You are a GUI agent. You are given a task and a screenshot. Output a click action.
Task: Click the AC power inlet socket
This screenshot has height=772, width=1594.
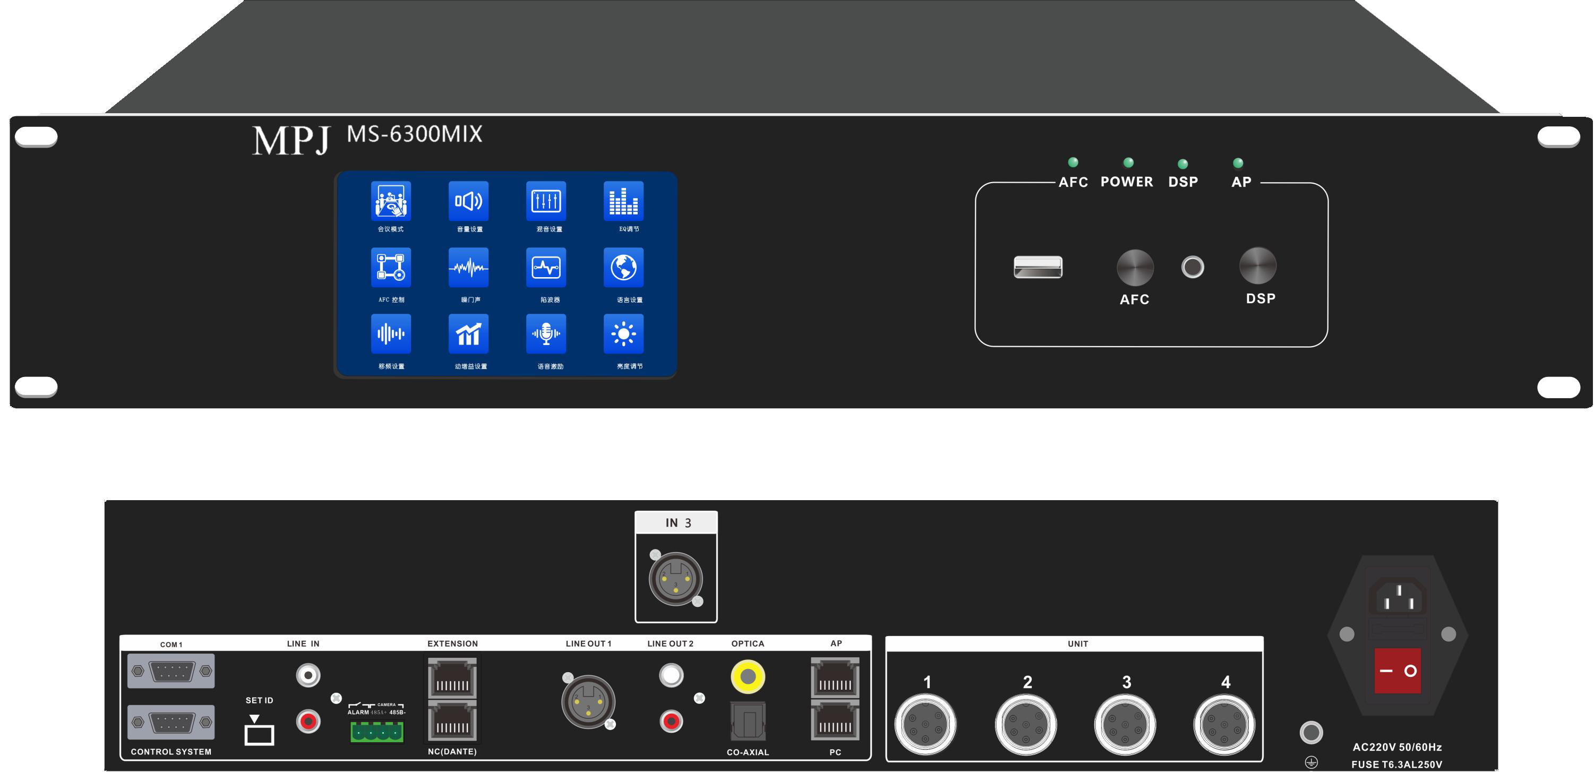(1398, 596)
